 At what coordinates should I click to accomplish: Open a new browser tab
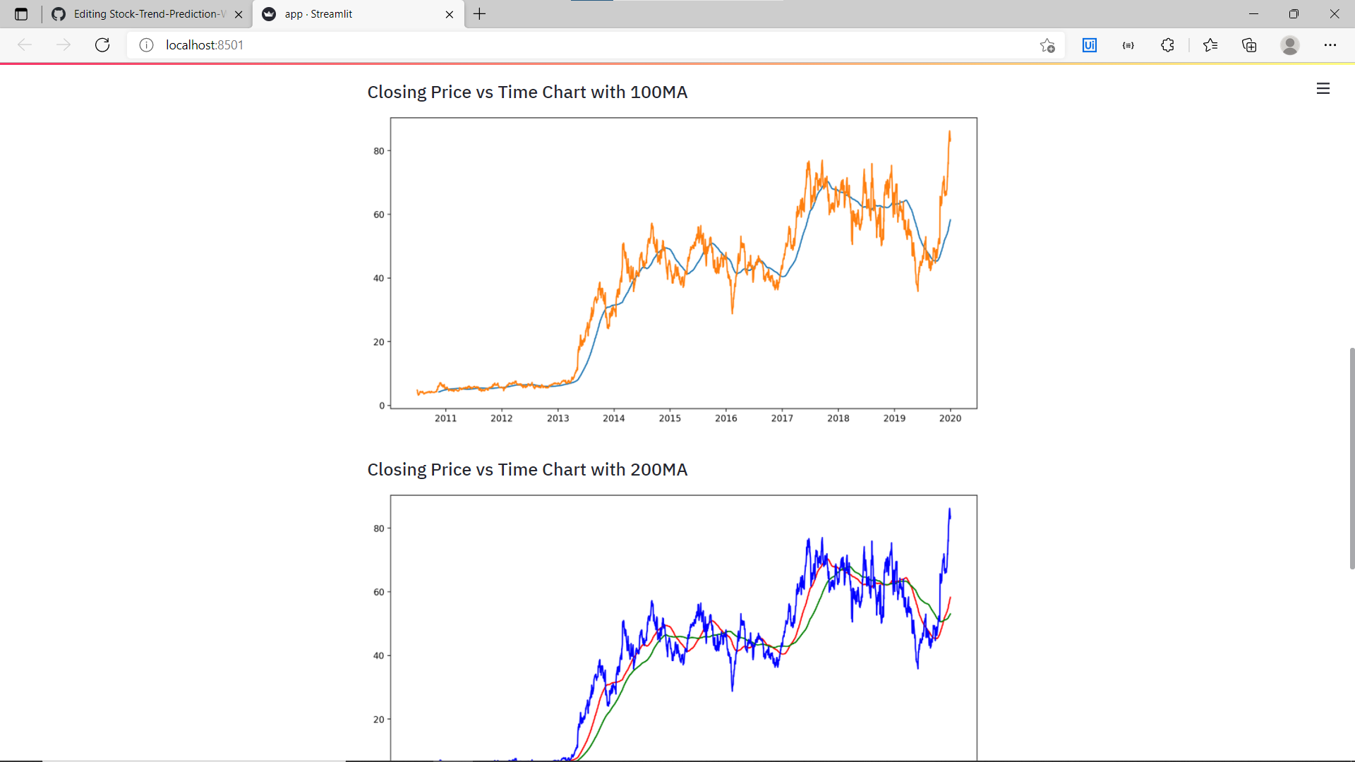tap(480, 14)
